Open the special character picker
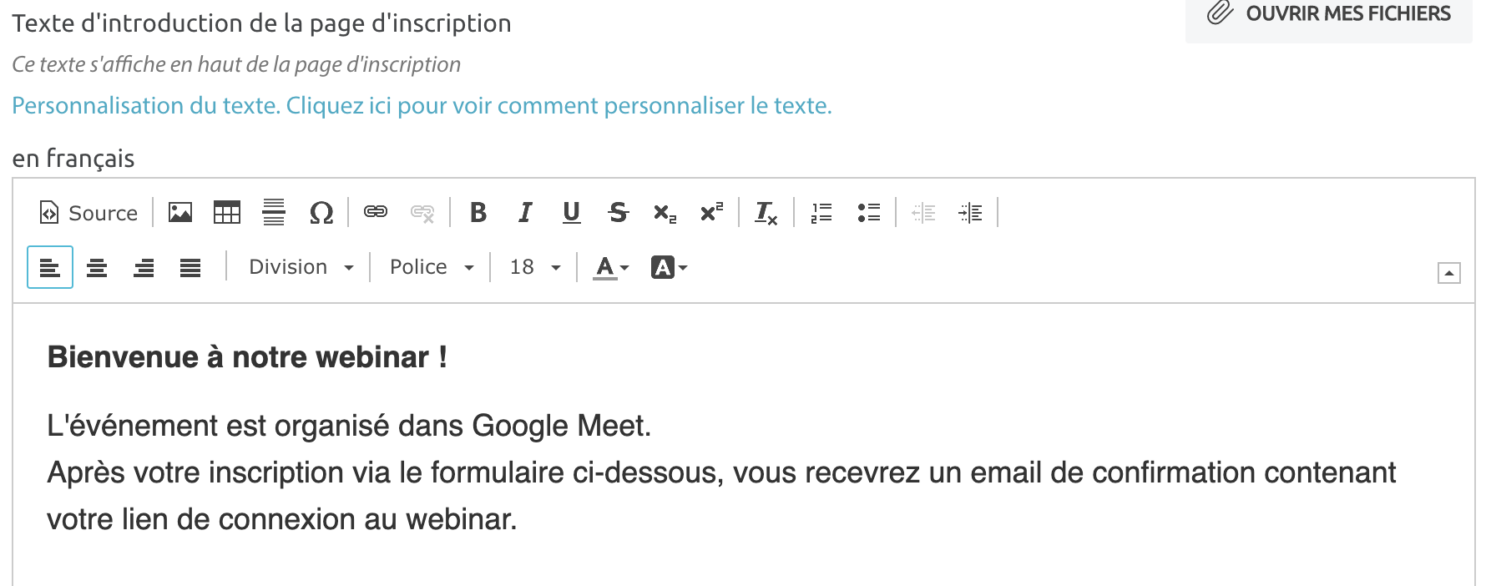The width and height of the screenshot is (1486, 586). [x=321, y=213]
